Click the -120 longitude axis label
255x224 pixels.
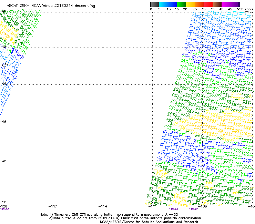coord(3,206)
